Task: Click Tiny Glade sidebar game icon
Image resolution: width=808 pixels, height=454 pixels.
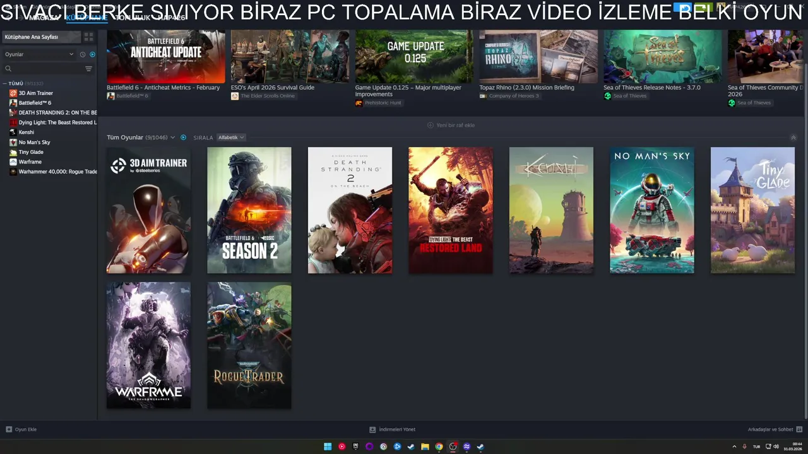Action: click(13, 152)
